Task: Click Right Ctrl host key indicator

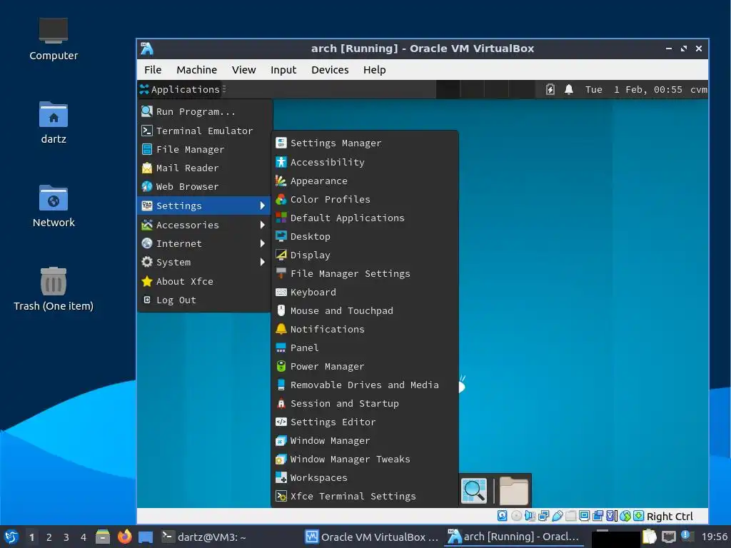Action: (x=670, y=517)
